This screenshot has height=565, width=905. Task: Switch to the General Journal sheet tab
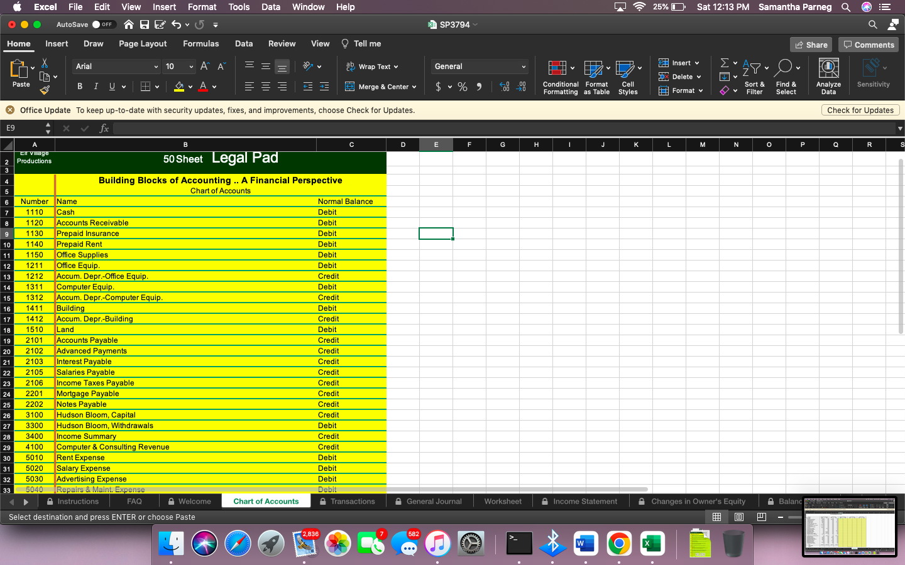tap(429, 502)
